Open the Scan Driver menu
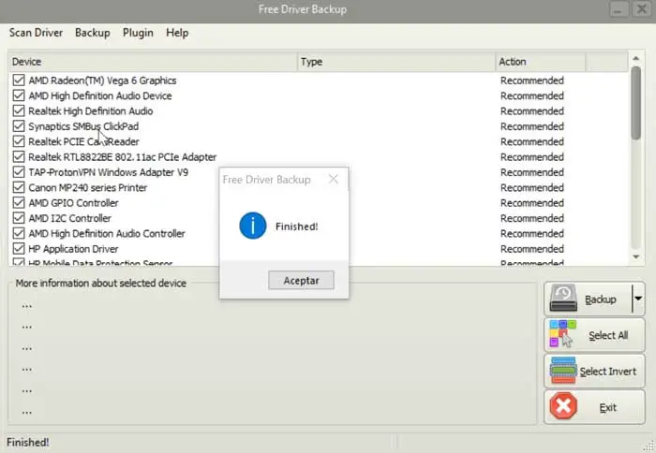 [36, 33]
